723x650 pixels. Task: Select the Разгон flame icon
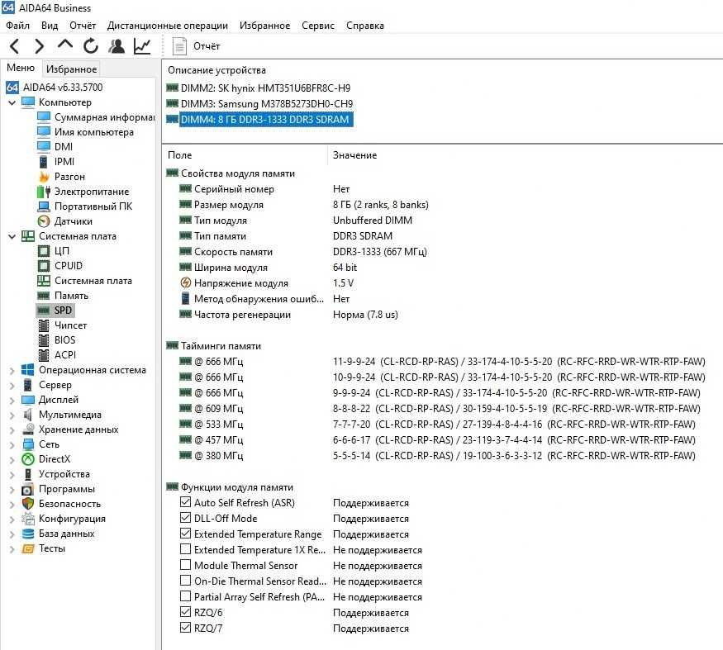click(44, 177)
